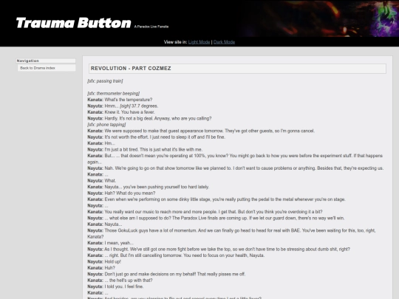Click line 'Don't just go and make decisions'
The height and width of the screenshot is (299, 399).
pyautogui.click(x=166, y=274)
